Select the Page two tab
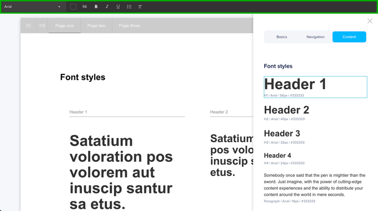Image resolution: width=378 pixels, height=211 pixels. pos(96,25)
